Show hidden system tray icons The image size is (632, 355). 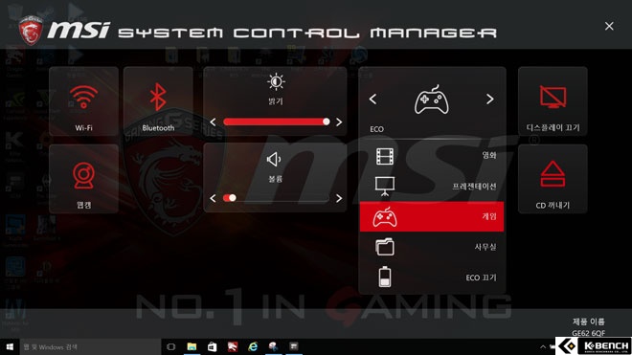click(543, 347)
